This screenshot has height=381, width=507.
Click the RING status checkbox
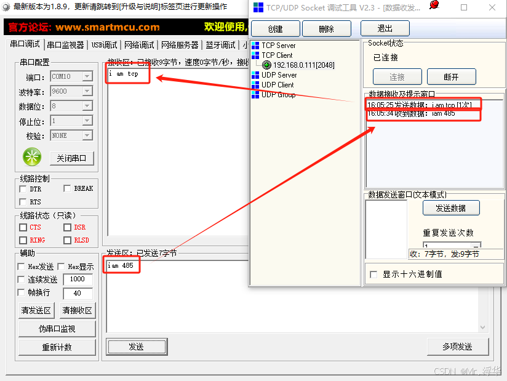click(x=23, y=240)
